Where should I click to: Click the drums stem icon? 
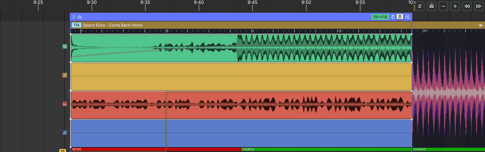[x=65, y=46]
